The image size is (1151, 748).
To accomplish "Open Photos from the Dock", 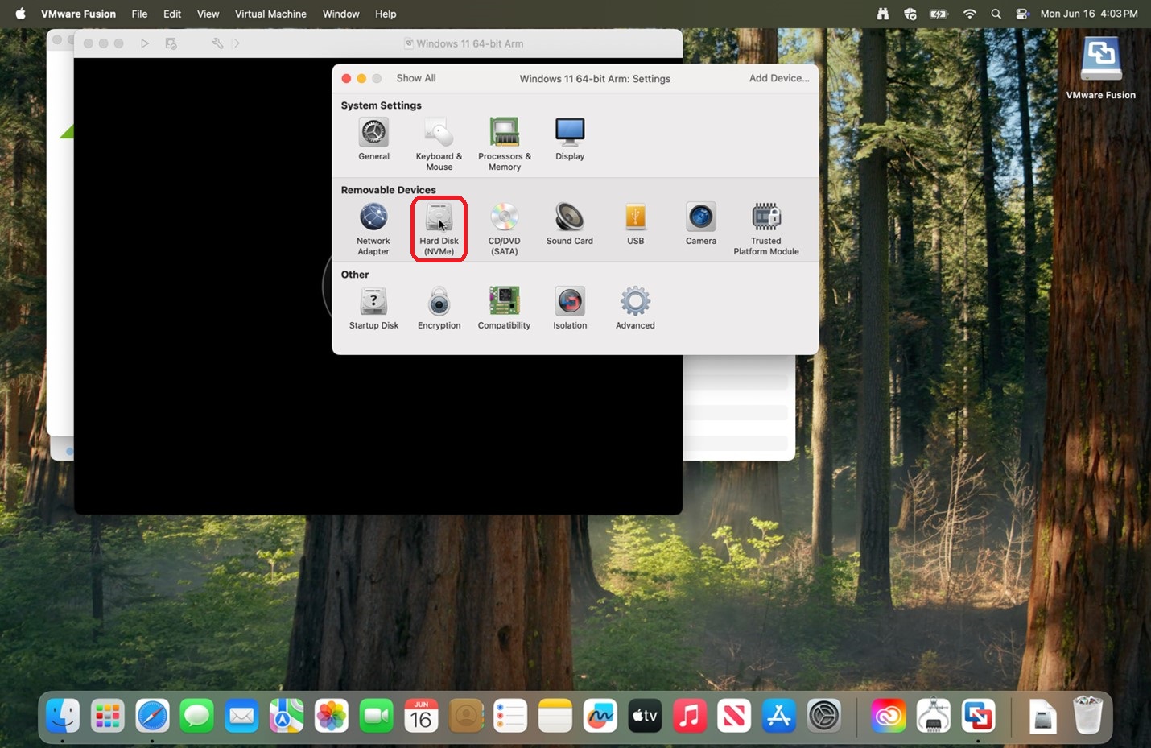I will click(x=332, y=715).
